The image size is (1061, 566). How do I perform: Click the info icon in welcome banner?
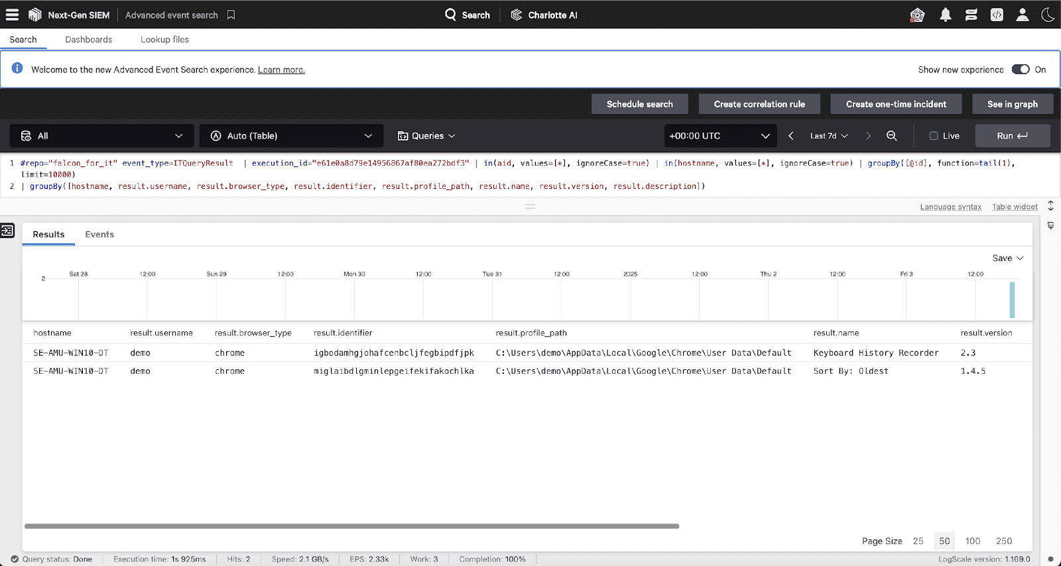17,68
